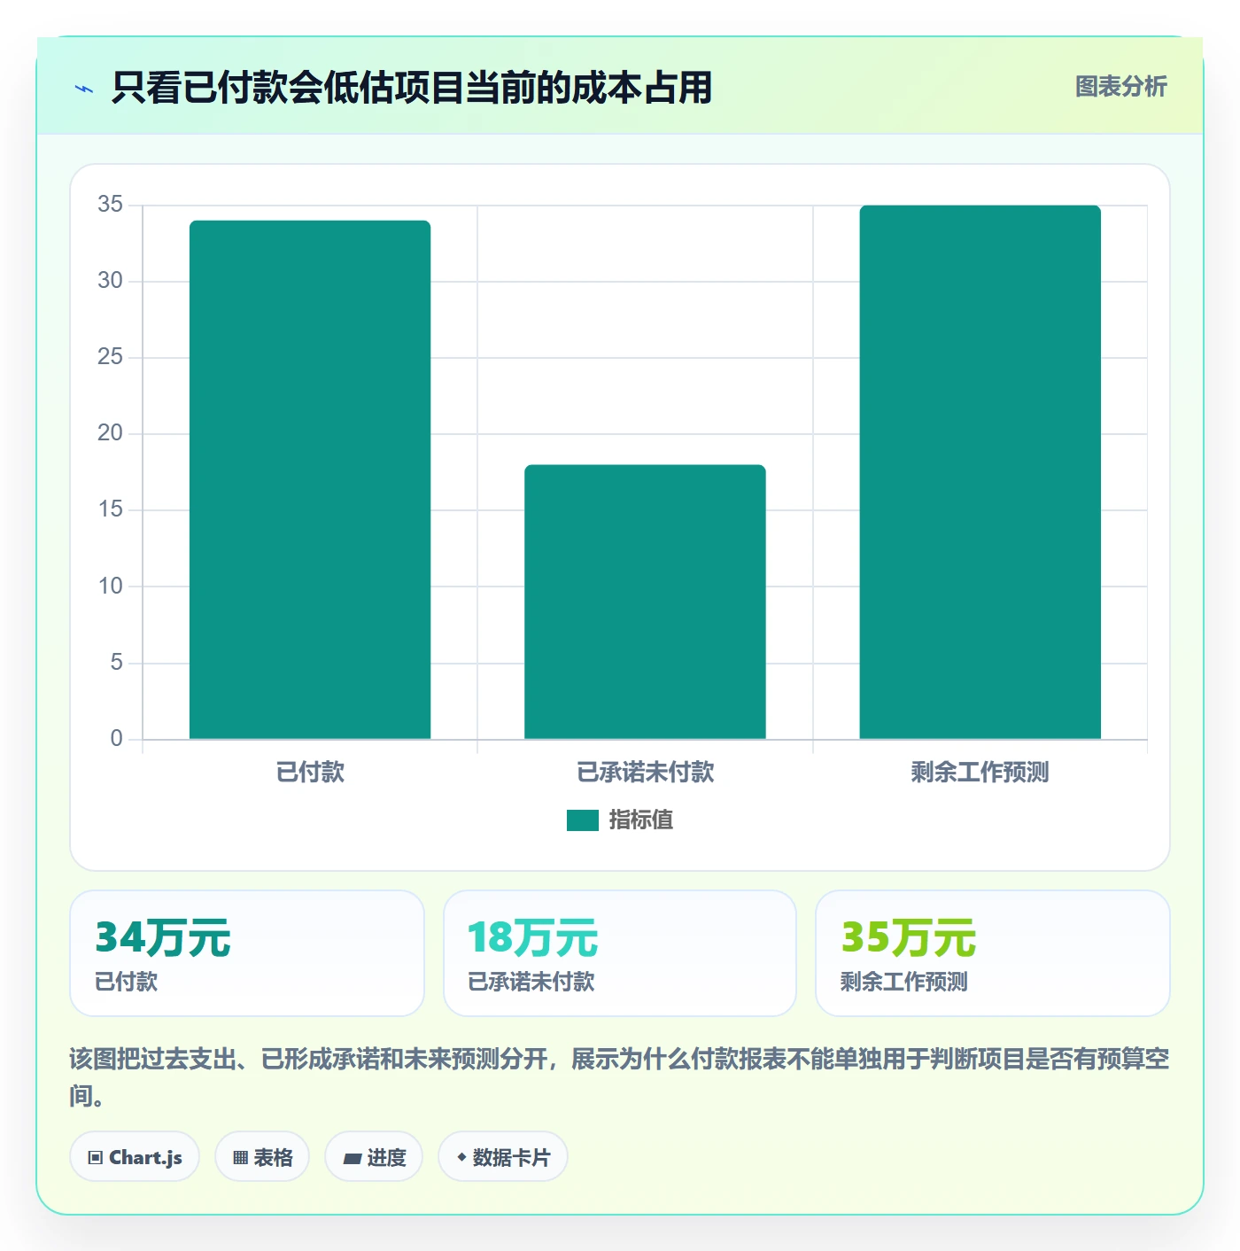Click the 剩余工作预测 caption under 35万元
This screenshot has width=1240, height=1251.
click(904, 982)
